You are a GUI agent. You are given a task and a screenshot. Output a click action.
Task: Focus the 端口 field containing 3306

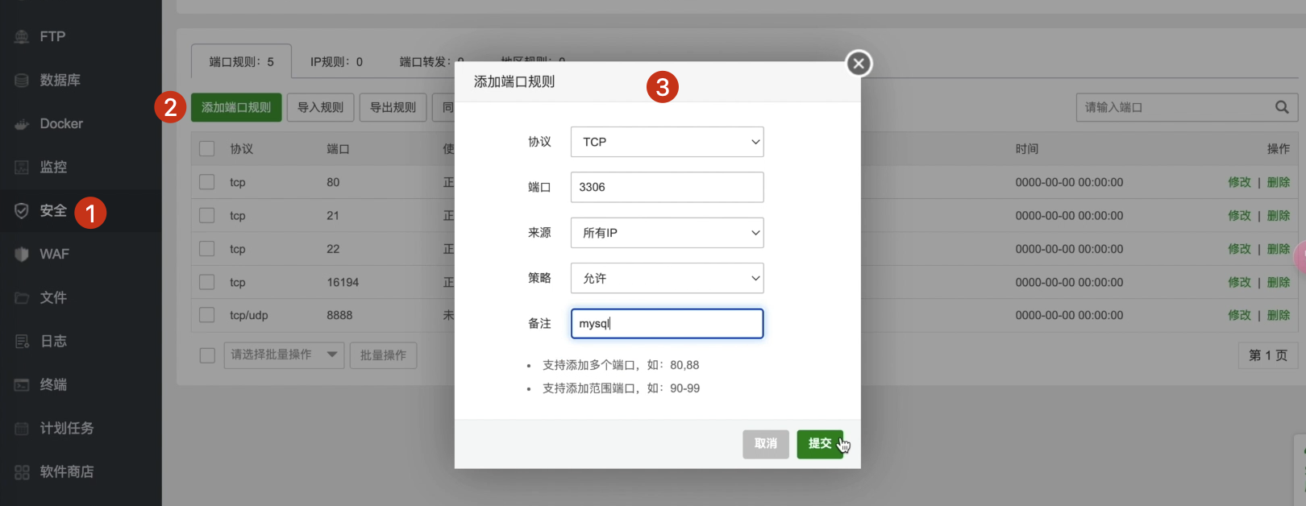coord(667,187)
